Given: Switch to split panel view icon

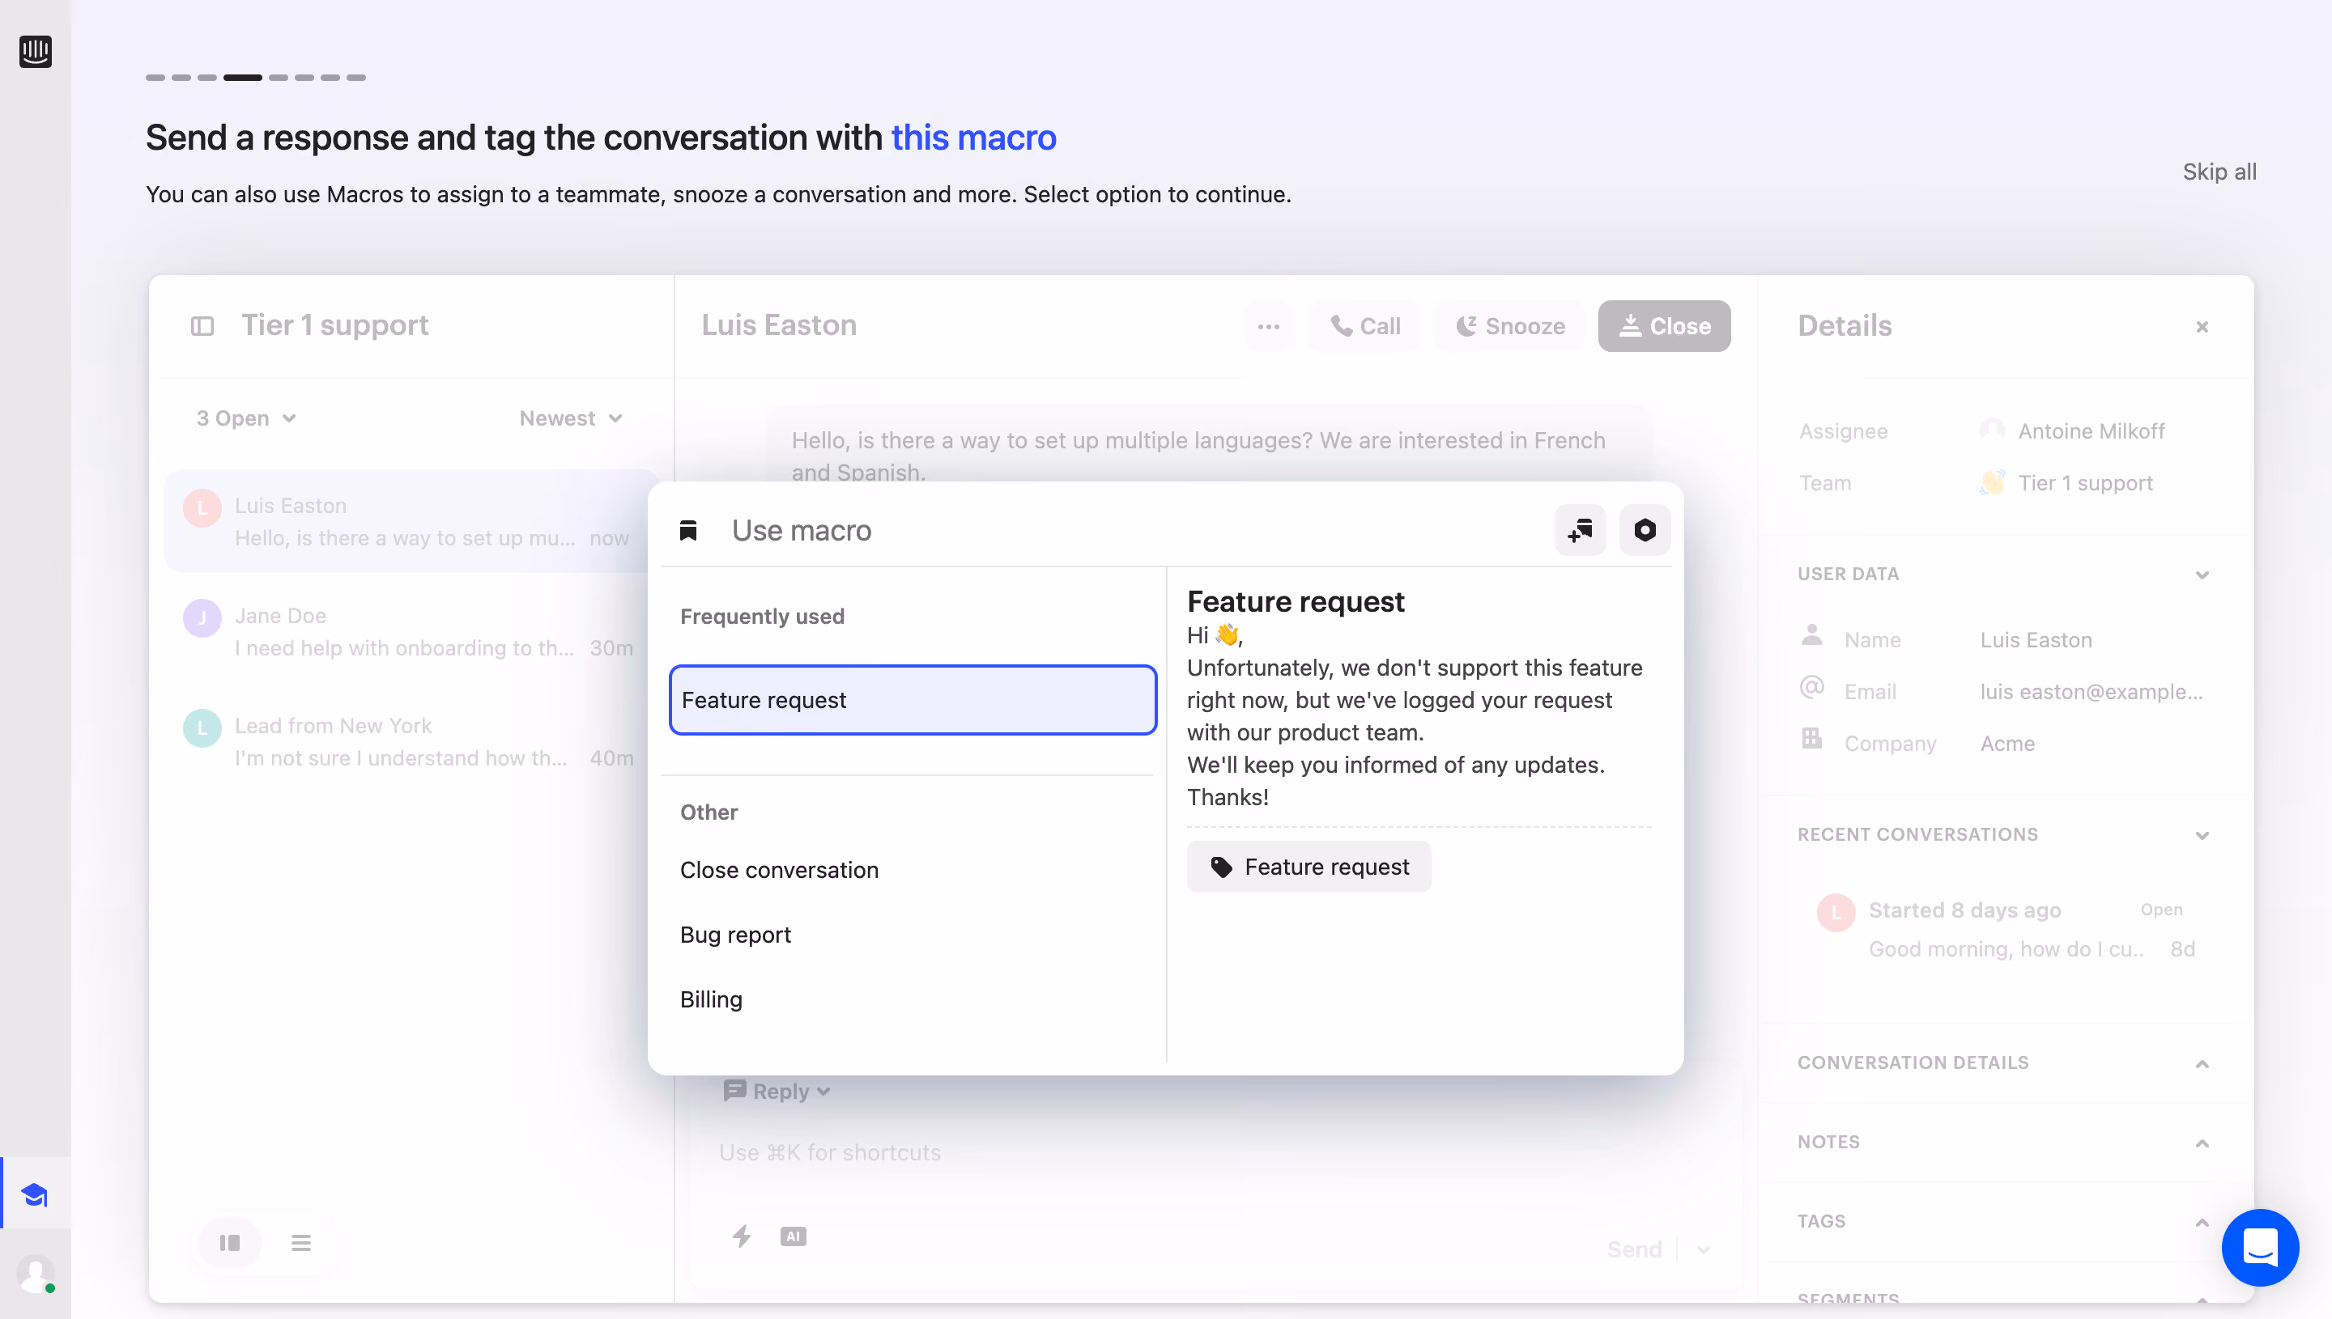Looking at the screenshot, I should 229,1243.
